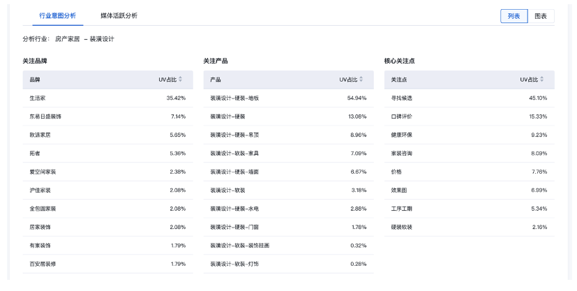Click the 产品 column header
The width and height of the screenshot is (577, 291).
tap(216, 80)
